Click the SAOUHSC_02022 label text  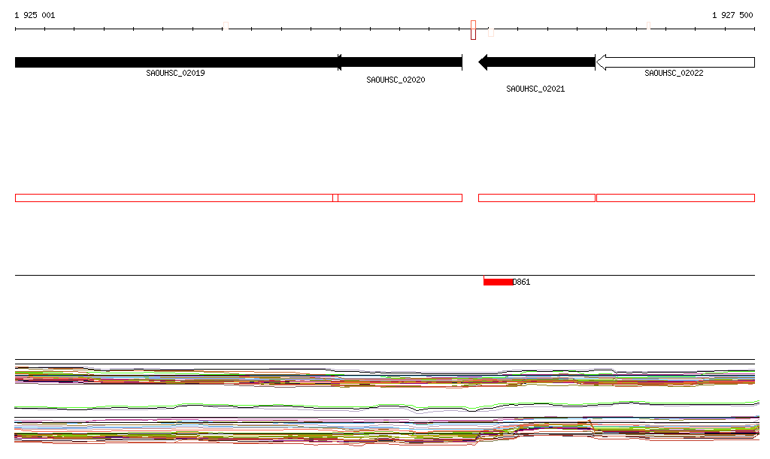click(x=674, y=73)
